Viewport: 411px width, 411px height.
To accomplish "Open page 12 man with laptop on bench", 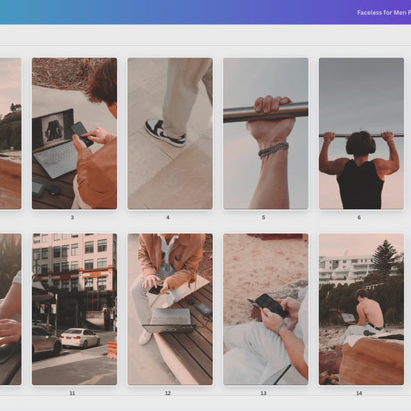I will coord(170,309).
